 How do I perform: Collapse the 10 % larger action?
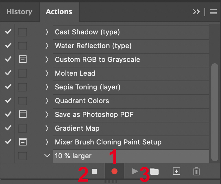pos(47,156)
